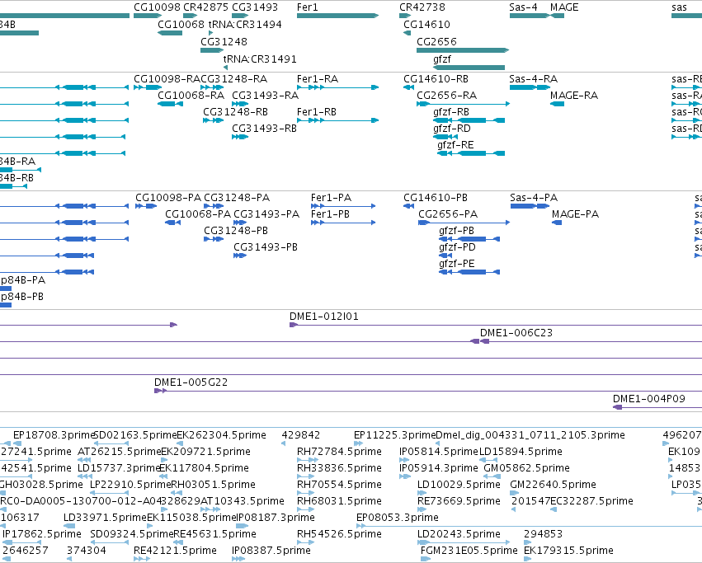The height and width of the screenshot is (563, 702).
Task: Select protein Fer1-PB label
Action: coord(330,214)
